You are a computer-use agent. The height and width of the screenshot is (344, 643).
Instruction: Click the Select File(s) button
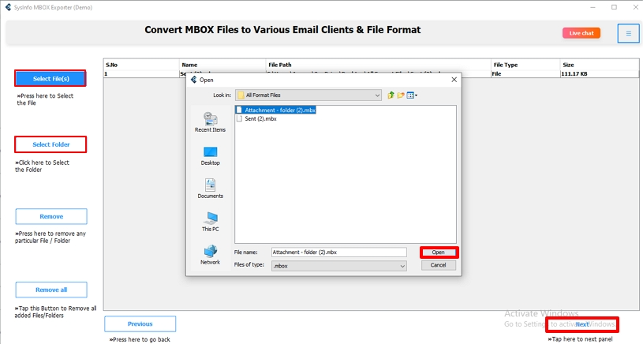click(50, 78)
